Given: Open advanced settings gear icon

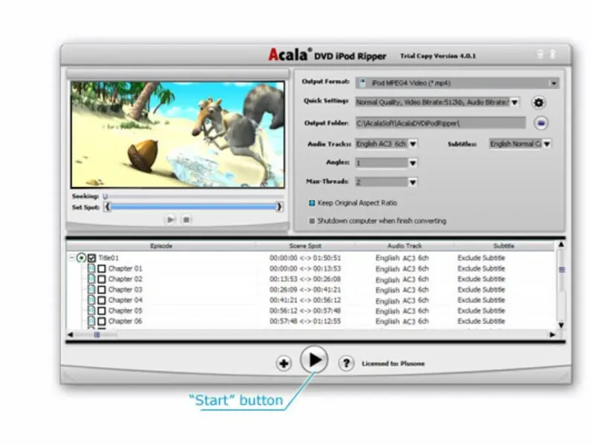Looking at the screenshot, I should (x=539, y=102).
